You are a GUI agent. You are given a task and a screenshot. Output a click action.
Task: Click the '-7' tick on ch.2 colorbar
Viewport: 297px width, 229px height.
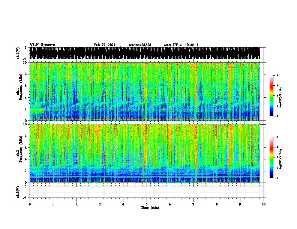277,178
